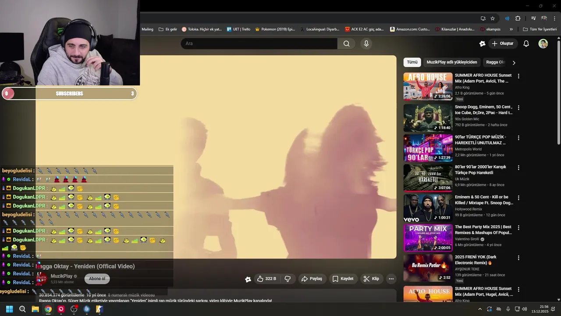
Task: Click the Oluştur create button
Action: point(503,43)
